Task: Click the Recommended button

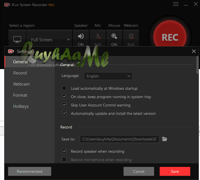Action: pos(29,171)
